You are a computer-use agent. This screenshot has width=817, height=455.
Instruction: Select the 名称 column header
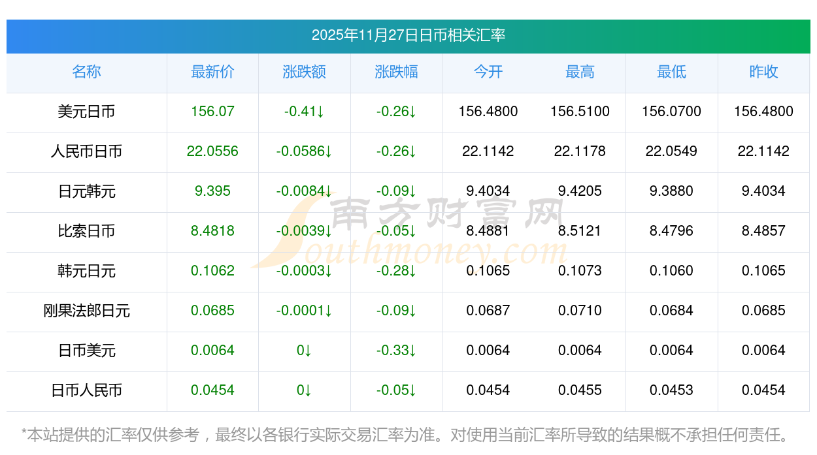[x=86, y=72]
